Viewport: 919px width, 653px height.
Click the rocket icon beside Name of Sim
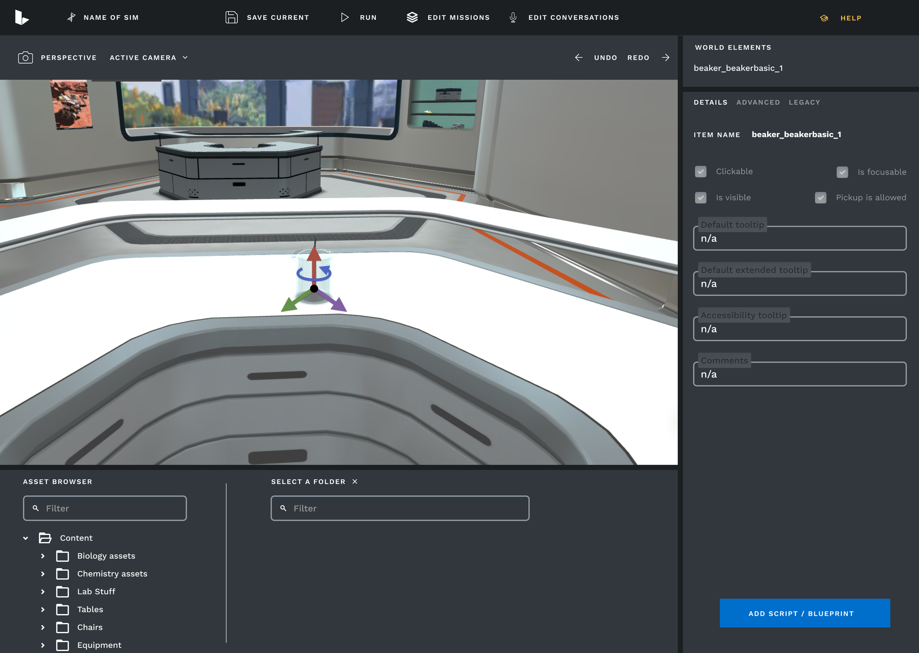click(71, 17)
